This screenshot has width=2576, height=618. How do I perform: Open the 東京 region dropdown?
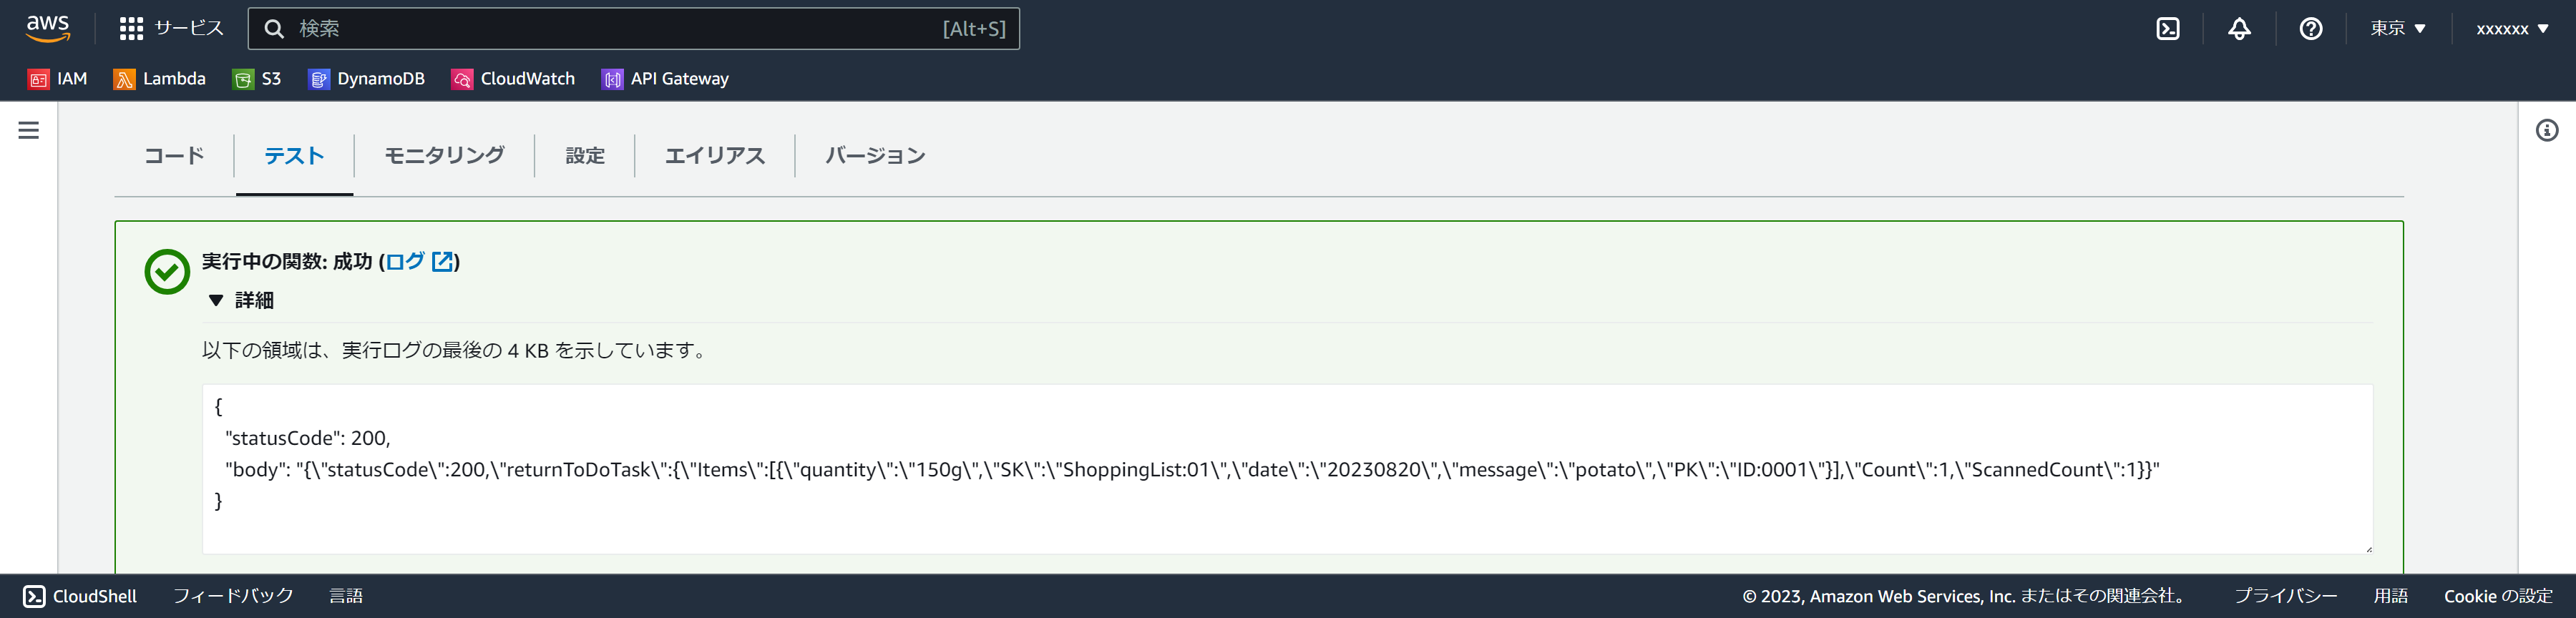pyautogui.click(x=2397, y=29)
